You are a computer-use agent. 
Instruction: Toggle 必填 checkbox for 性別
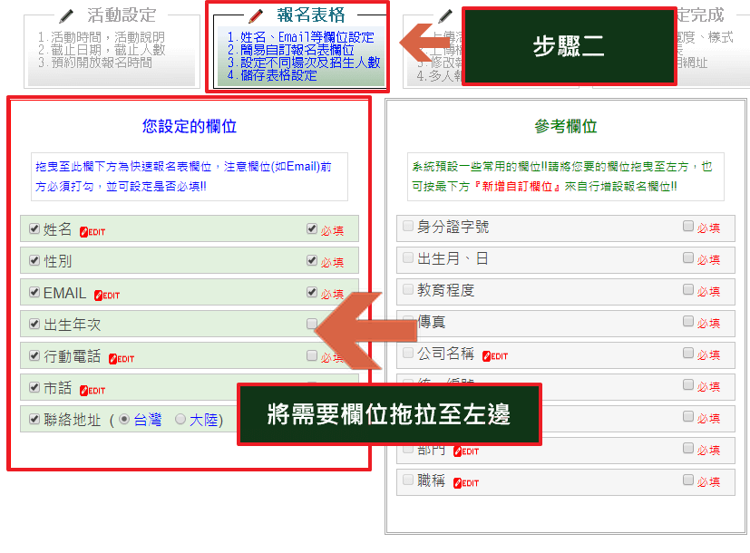coord(312,260)
